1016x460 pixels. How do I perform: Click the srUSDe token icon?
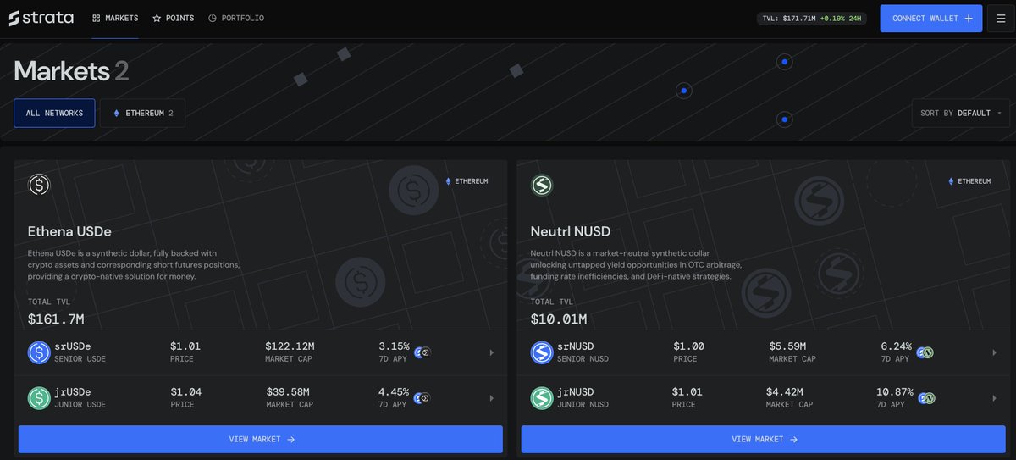pyautogui.click(x=39, y=352)
